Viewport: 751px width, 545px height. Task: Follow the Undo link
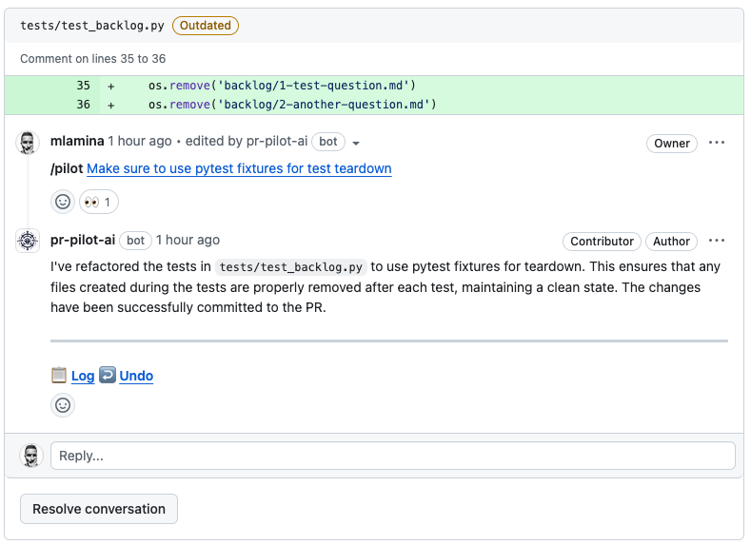[x=136, y=376]
